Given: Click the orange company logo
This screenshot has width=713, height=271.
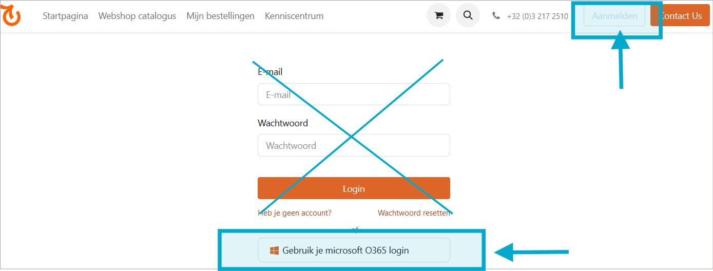Looking at the screenshot, I should [x=11, y=16].
